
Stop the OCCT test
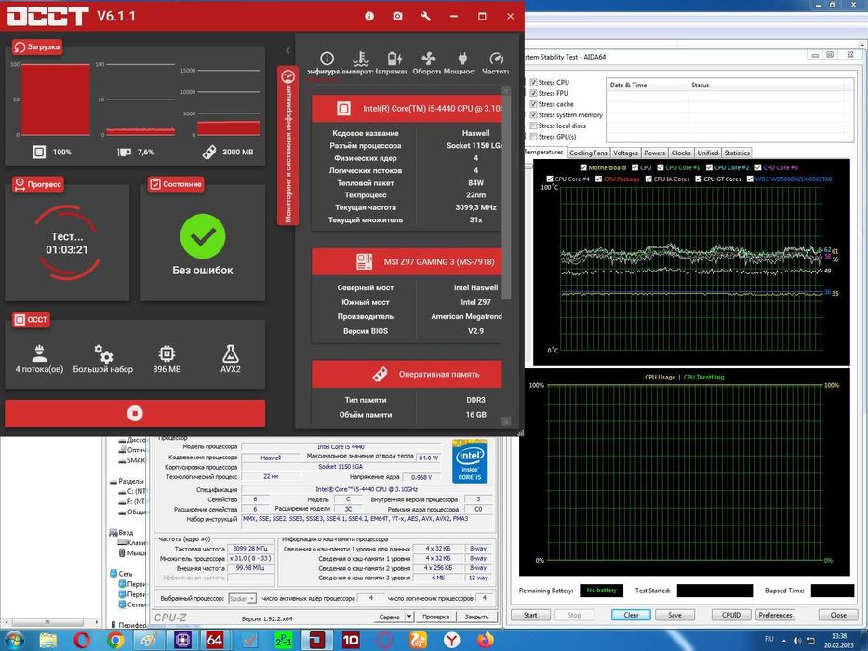135,414
